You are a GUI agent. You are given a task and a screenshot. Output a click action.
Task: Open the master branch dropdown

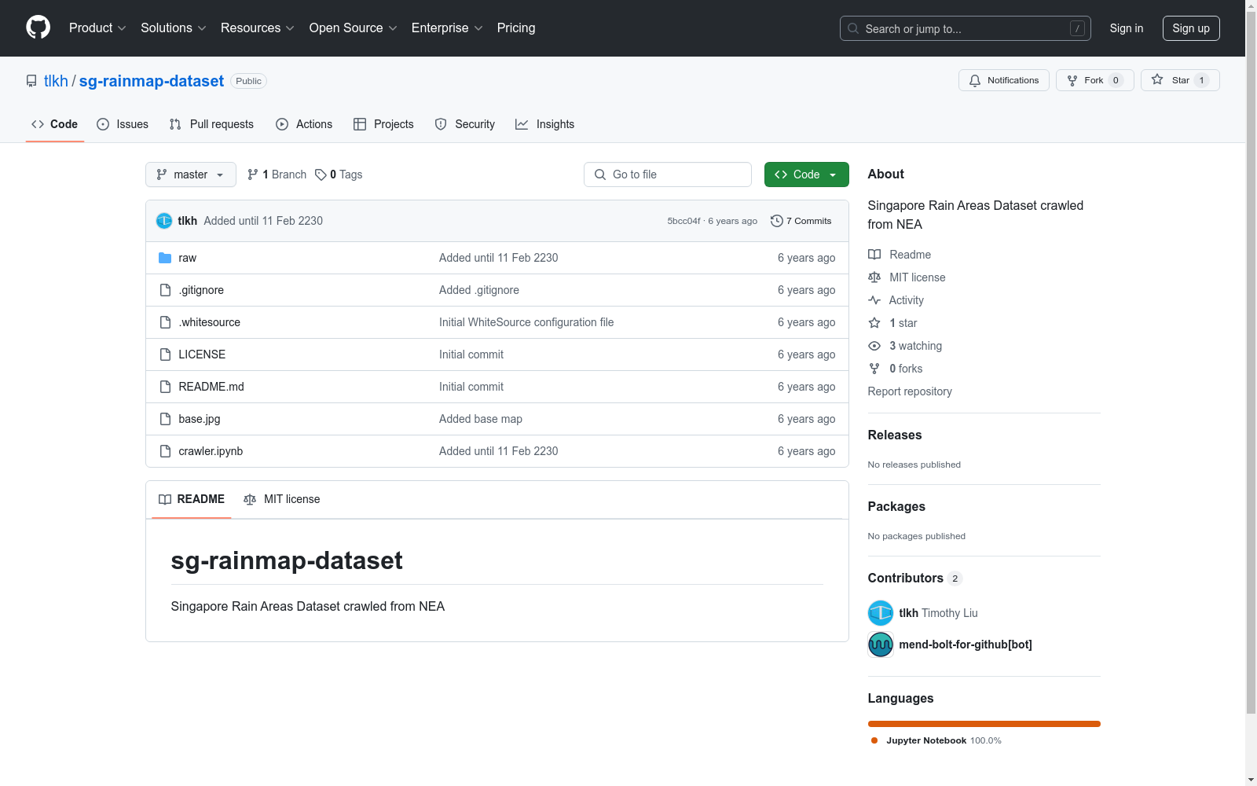(x=191, y=174)
